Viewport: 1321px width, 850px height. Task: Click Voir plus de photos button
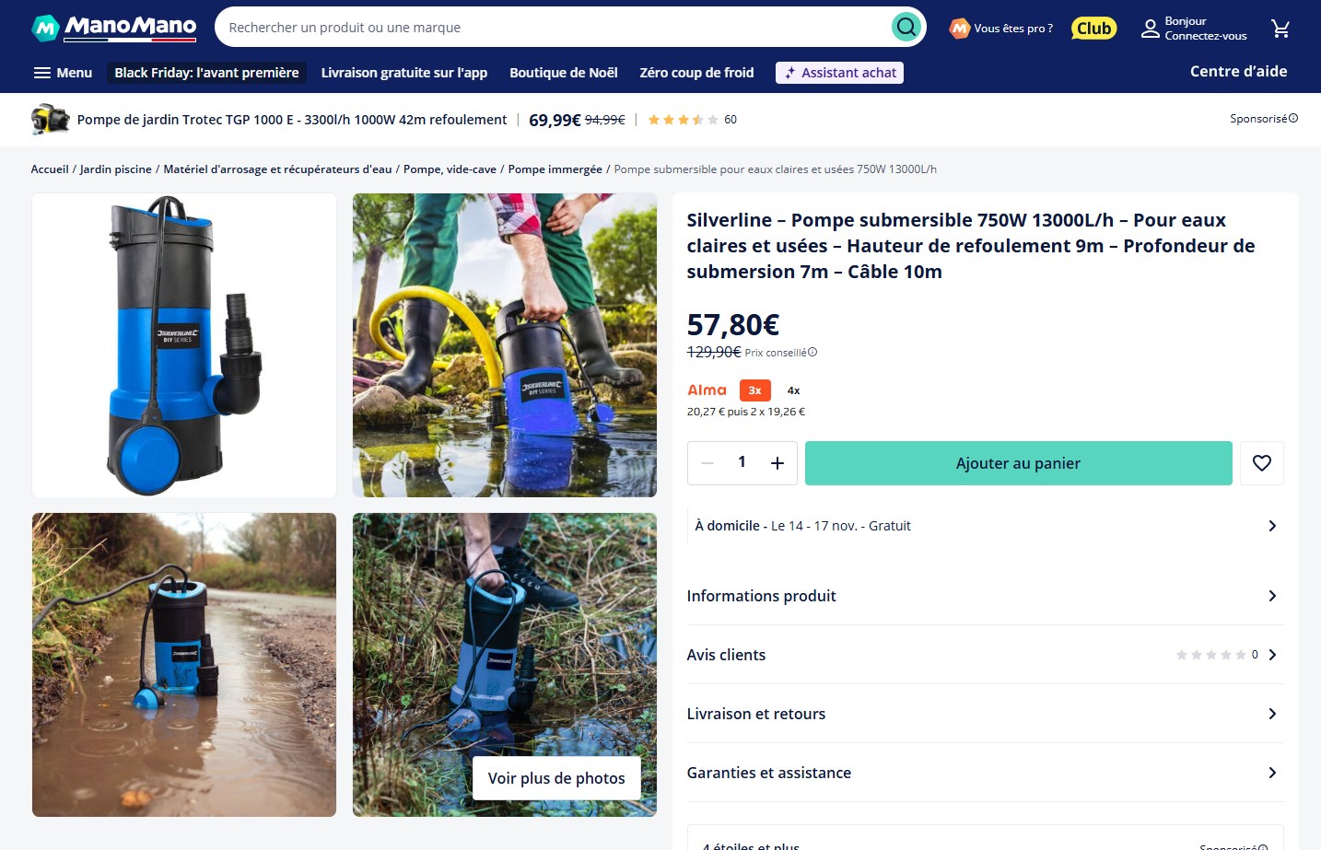[x=556, y=778]
